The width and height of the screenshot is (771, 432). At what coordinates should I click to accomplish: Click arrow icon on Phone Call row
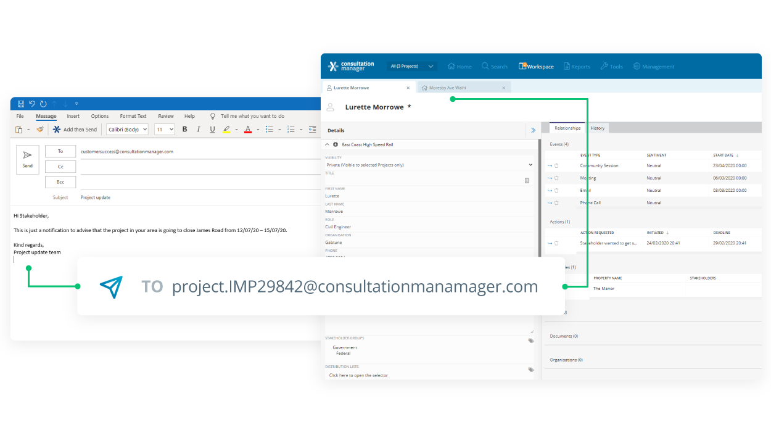pyautogui.click(x=550, y=202)
